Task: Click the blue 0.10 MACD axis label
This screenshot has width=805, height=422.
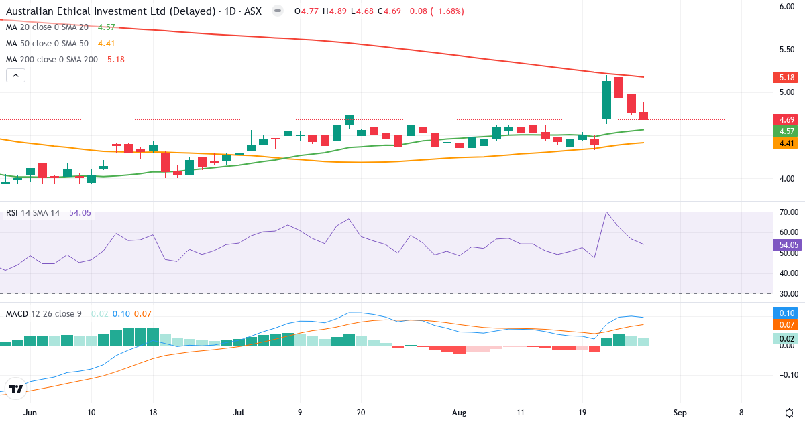Action: point(785,313)
